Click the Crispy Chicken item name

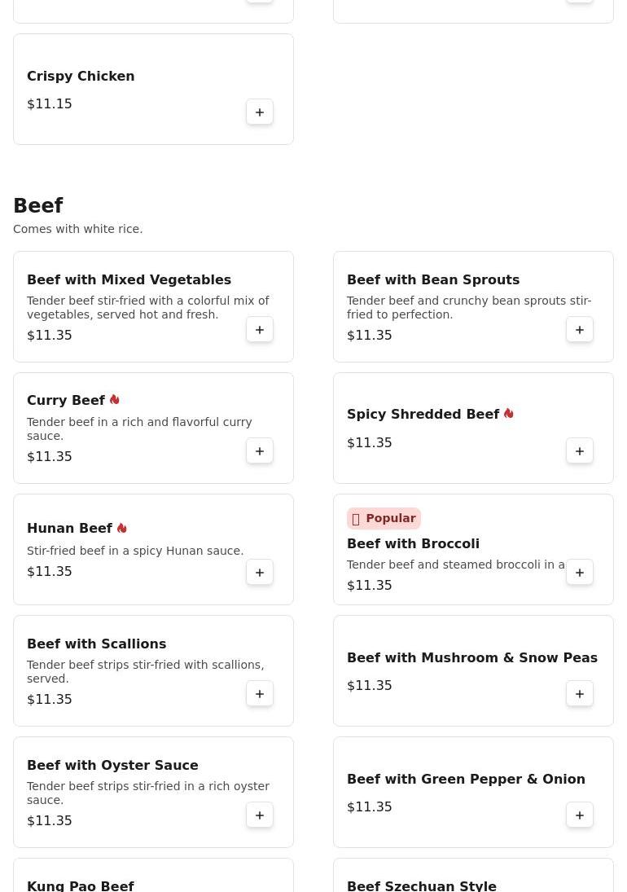(x=81, y=76)
